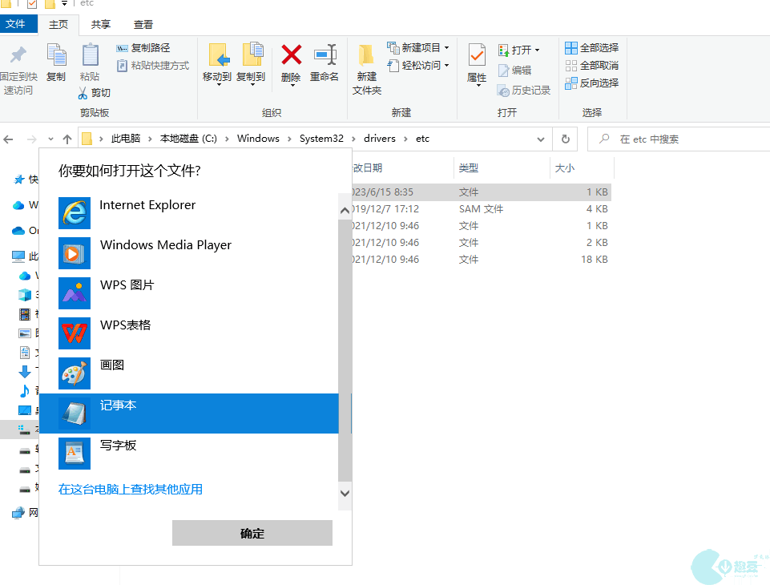Open the address bar history dropdown

pyautogui.click(x=541, y=139)
